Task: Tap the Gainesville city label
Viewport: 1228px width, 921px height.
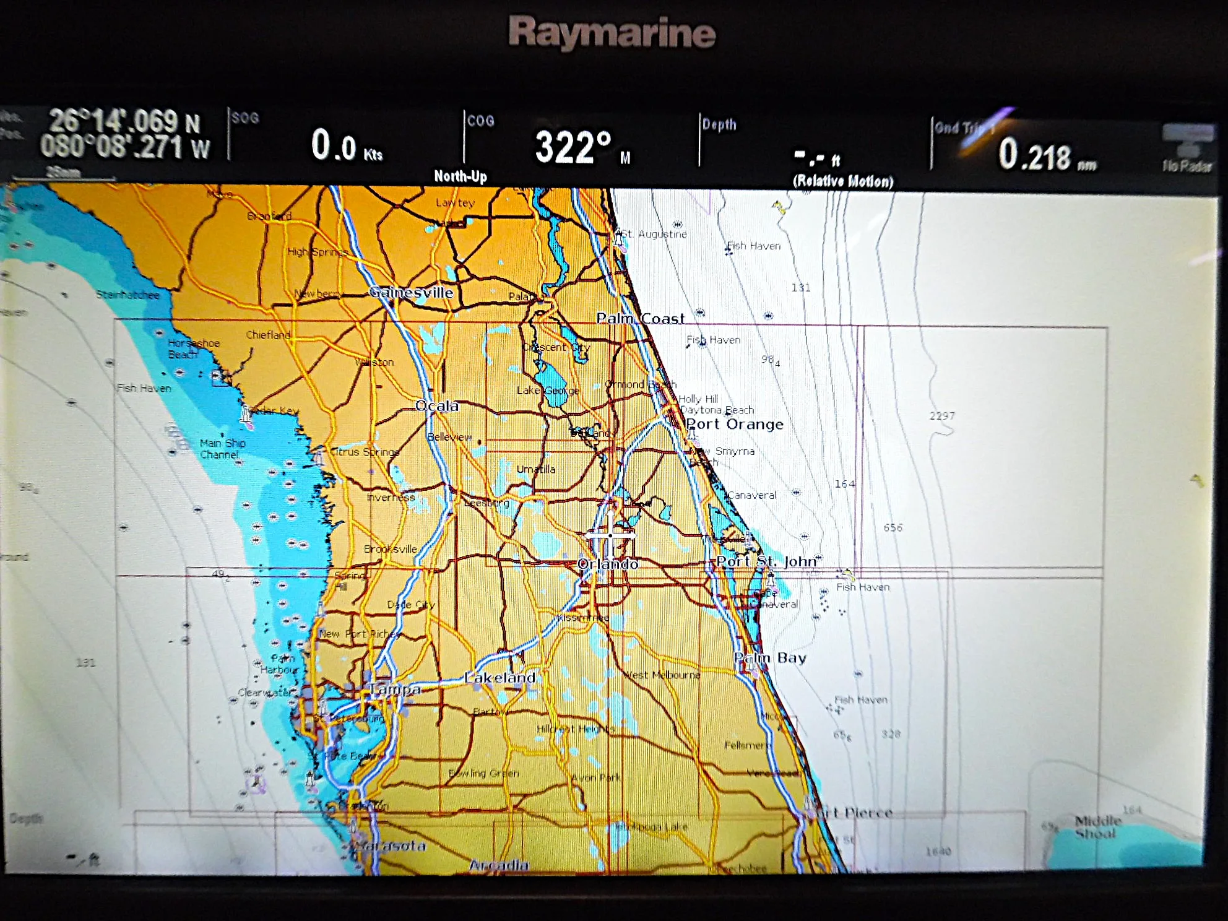Action: (x=411, y=293)
